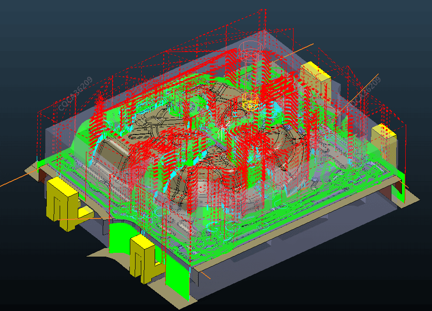Click the orange line tip at bottom front
The height and width of the screenshot is (311, 432).
point(209,278)
